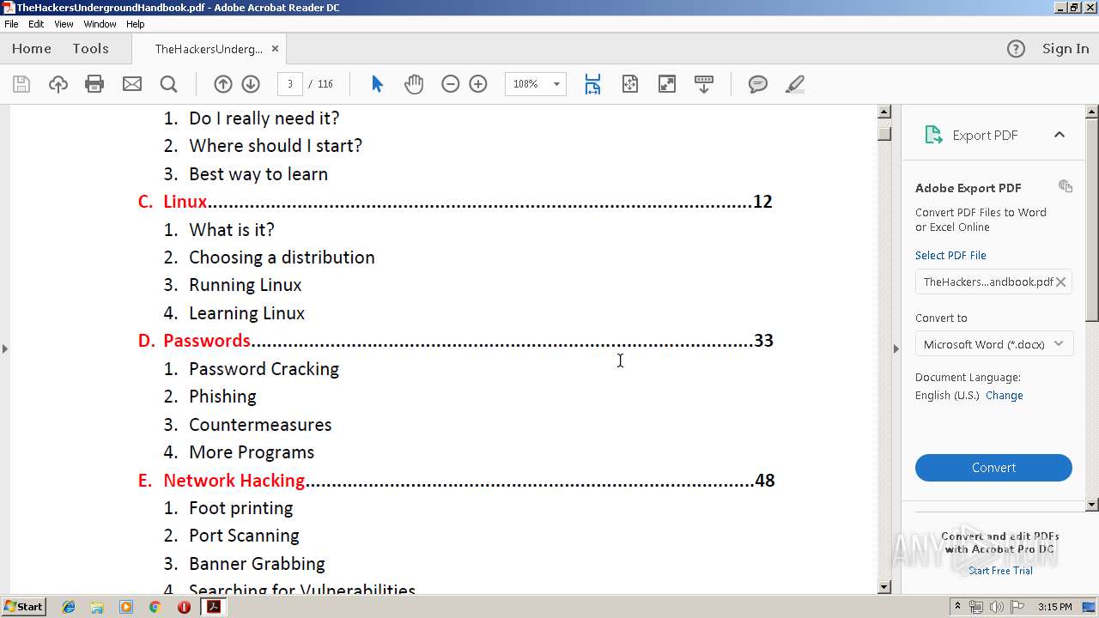This screenshot has height=618, width=1099.
Task: Click the network tray icon
Action: 976,607
